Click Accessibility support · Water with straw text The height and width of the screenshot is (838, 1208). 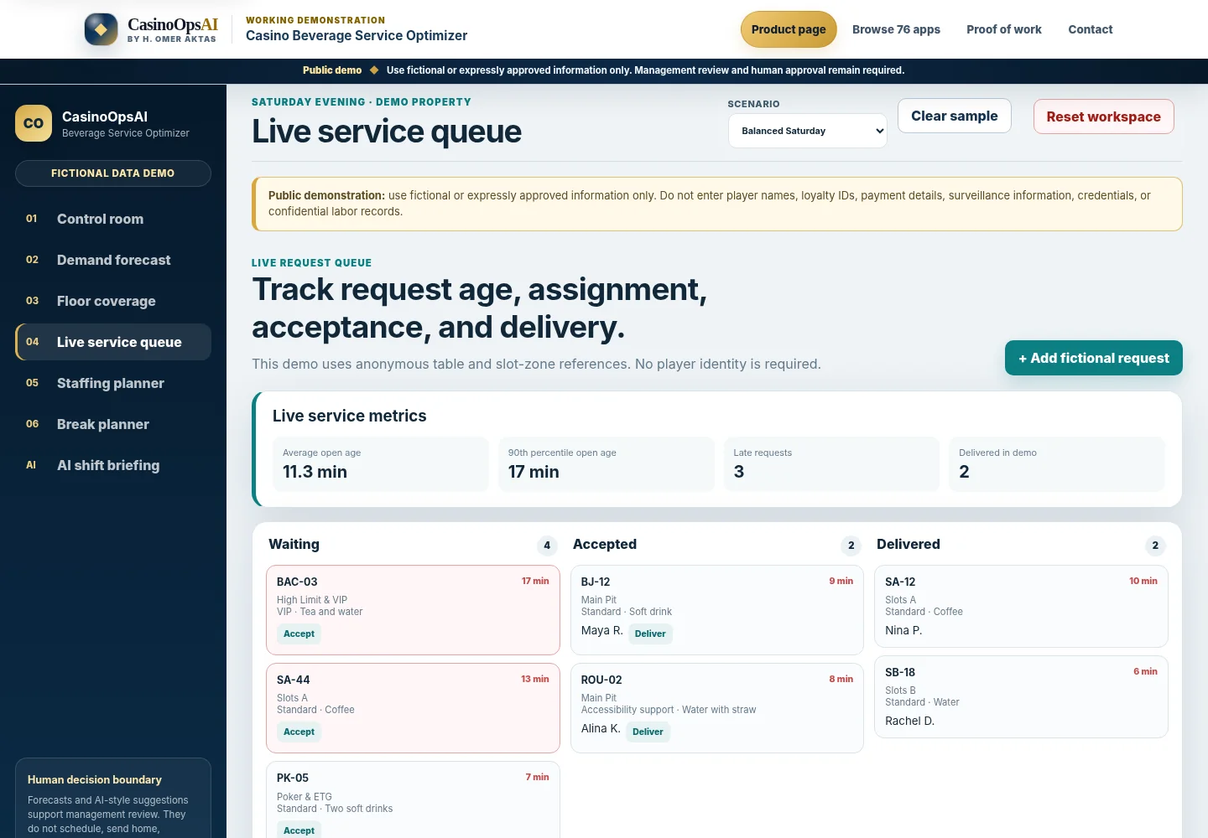(669, 710)
